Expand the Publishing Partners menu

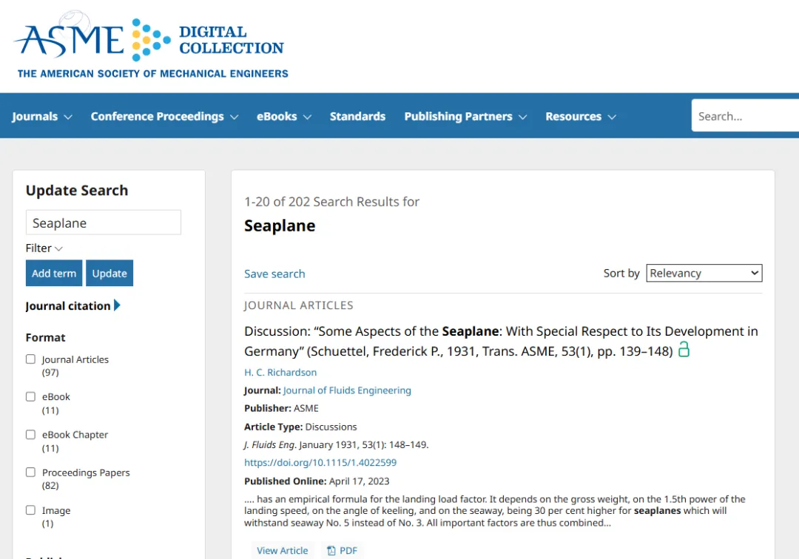(465, 117)
